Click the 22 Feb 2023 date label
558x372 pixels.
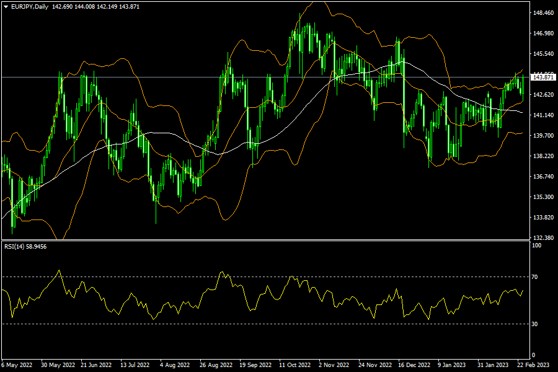[533, 365]
